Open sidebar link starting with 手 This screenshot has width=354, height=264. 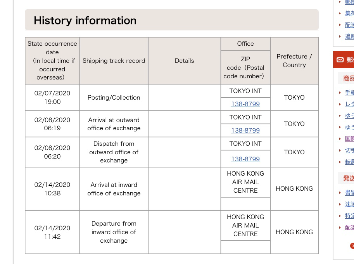point(349,93)
